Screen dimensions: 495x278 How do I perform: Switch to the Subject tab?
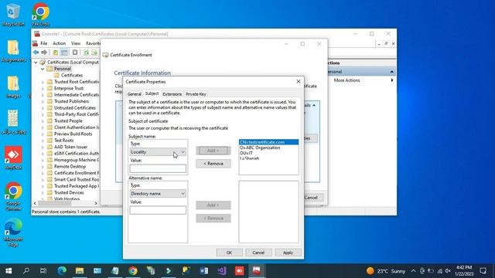pyautogui.click(x=152, y=93)
